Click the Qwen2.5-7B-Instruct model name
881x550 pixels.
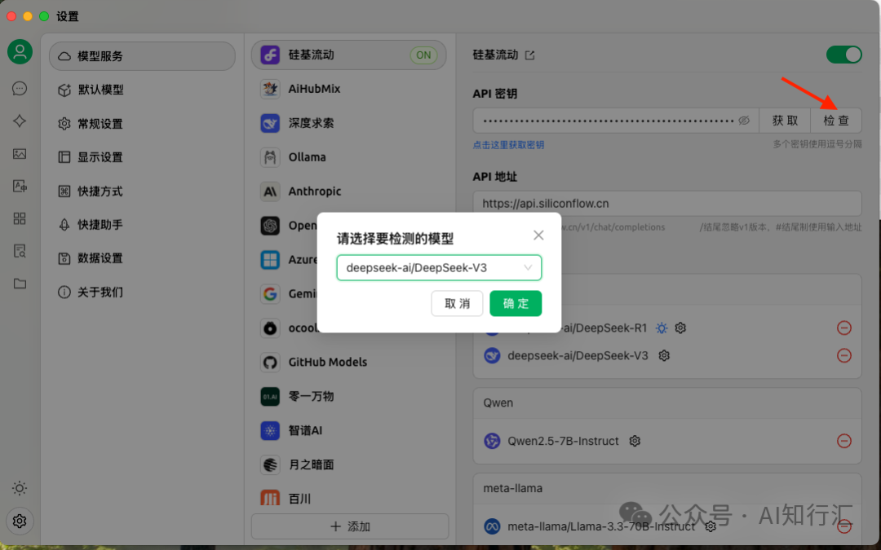[563, 441]
